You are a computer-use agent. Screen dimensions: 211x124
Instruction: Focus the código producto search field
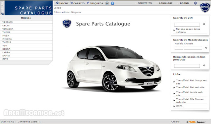pos(187,66)
